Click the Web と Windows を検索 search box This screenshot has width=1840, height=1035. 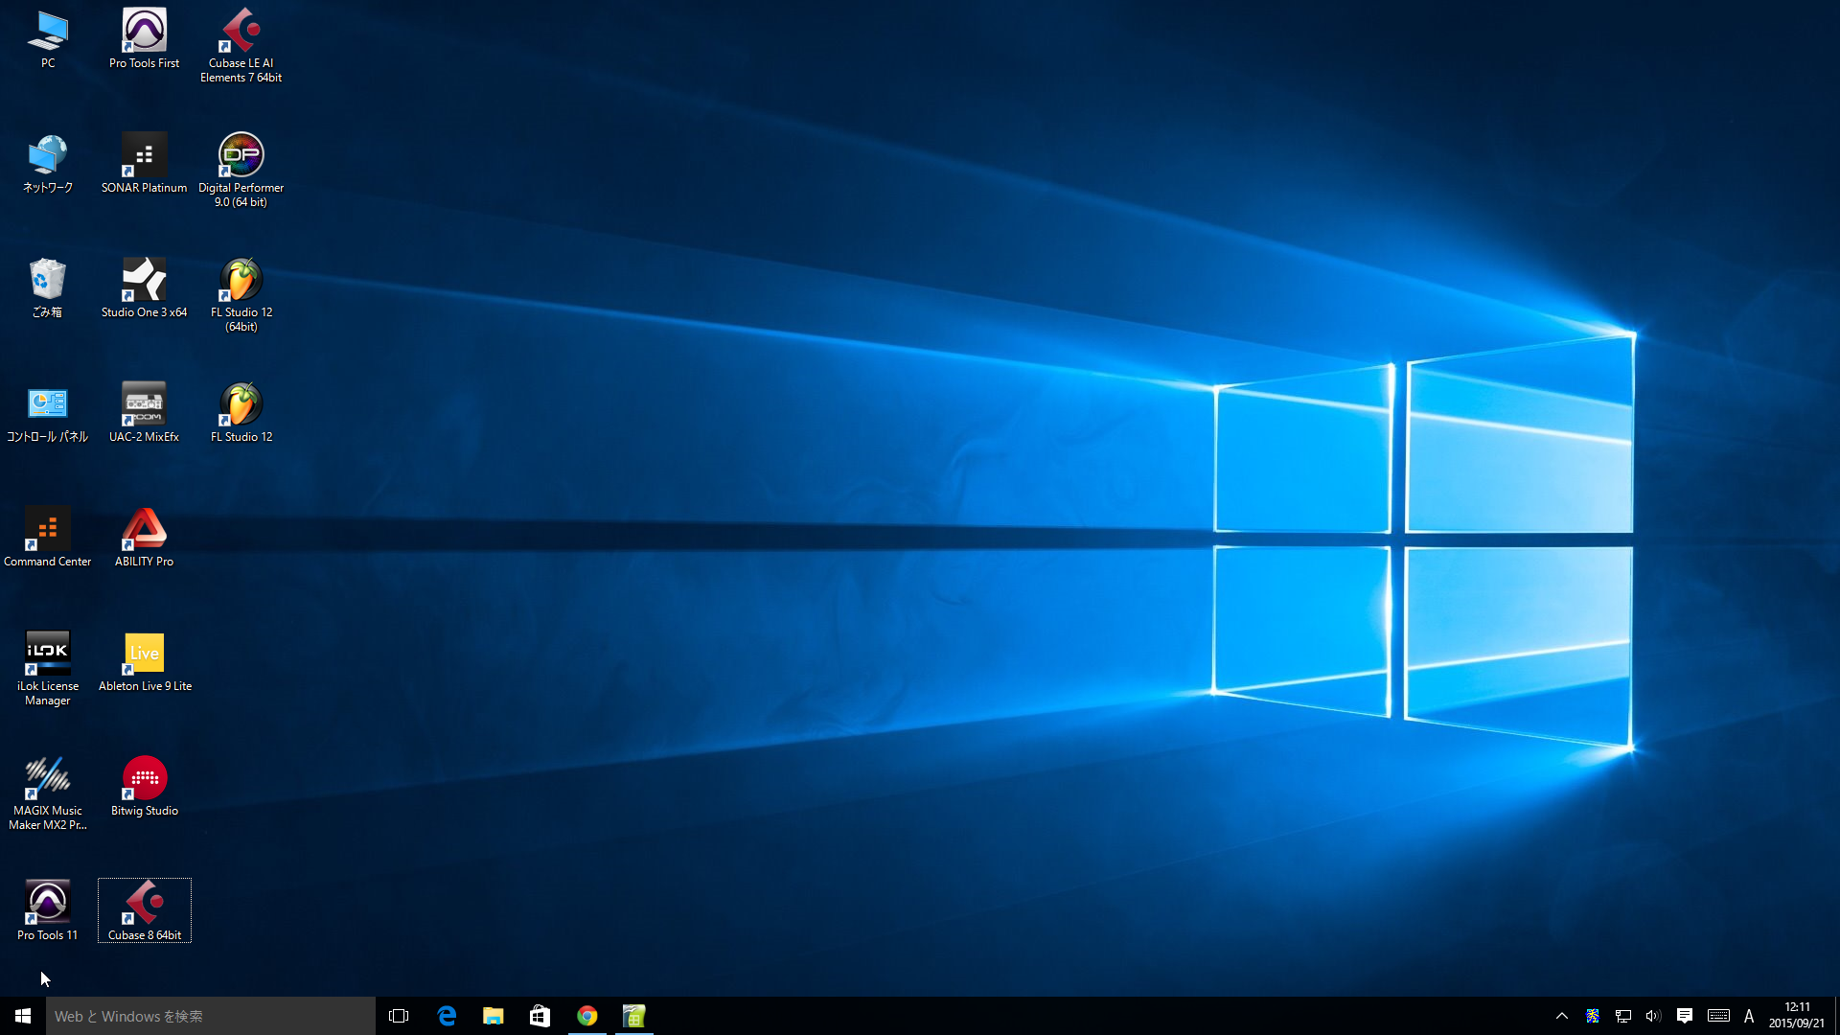click(211, 1016)
